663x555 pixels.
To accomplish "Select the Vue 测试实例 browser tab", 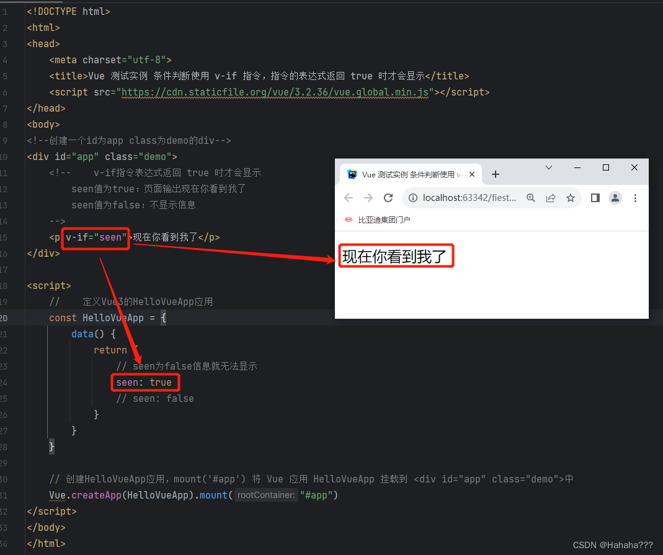I will click(x=410, y=174).
